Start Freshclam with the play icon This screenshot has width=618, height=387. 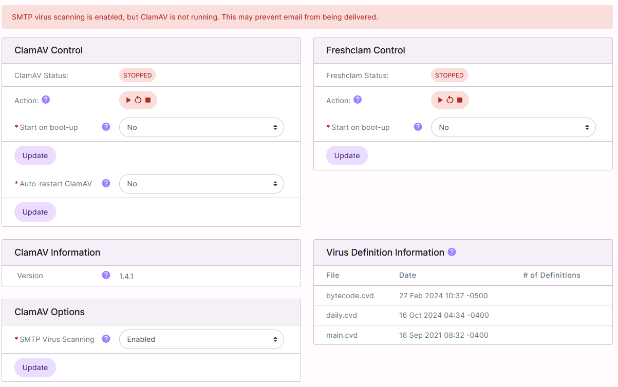[x=440, y=100]
